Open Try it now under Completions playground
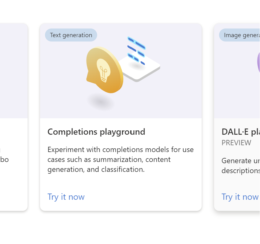 point(66,197)
